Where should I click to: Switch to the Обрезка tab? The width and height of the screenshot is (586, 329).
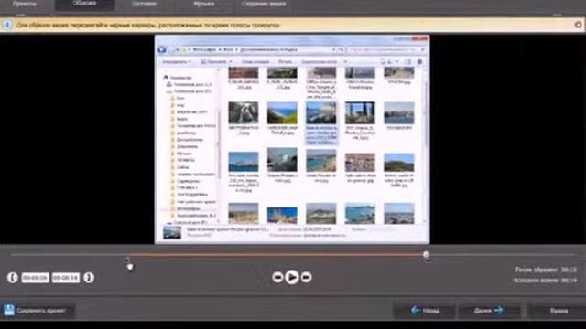coord(85,5)
